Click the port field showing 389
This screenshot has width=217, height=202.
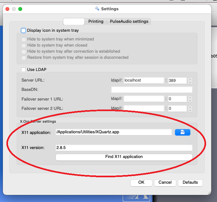tap(177, 80)
